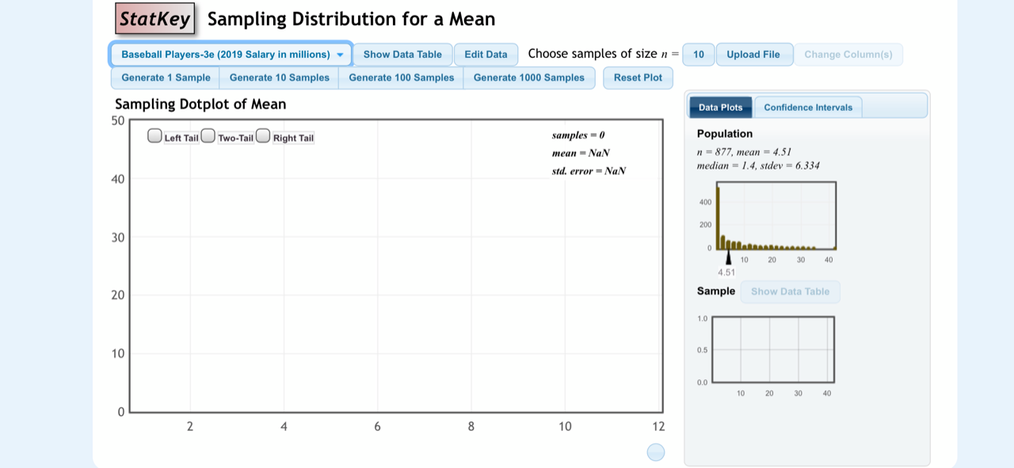Generate 10 Samples
Viewport: 1014px width, 468px height.
coord(279,78)
